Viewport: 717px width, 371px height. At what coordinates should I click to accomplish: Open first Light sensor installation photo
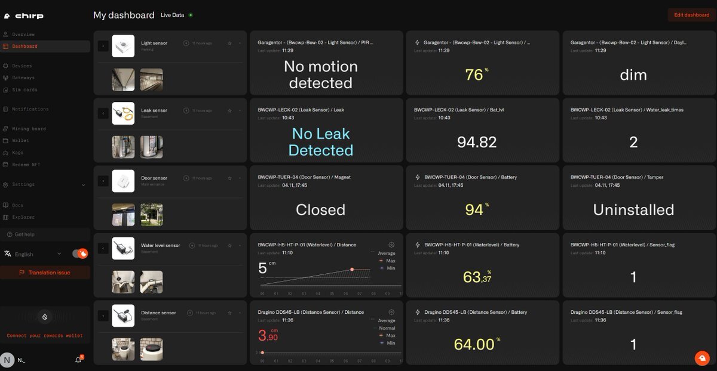tap(123, 80)
